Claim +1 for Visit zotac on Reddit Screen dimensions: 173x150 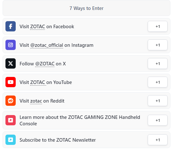pos(158,101)
